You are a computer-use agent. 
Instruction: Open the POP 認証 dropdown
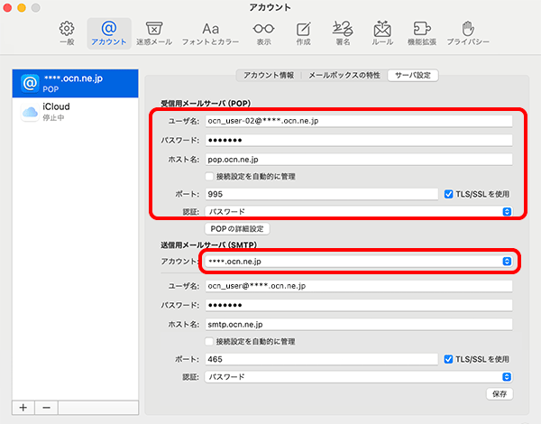pyautogui.click(x=359, y=211)
